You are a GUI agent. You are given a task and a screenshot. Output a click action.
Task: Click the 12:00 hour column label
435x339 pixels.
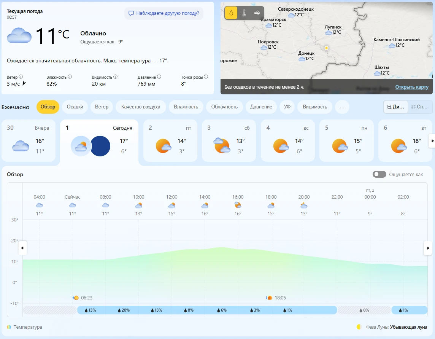click(x=172, y=197)
